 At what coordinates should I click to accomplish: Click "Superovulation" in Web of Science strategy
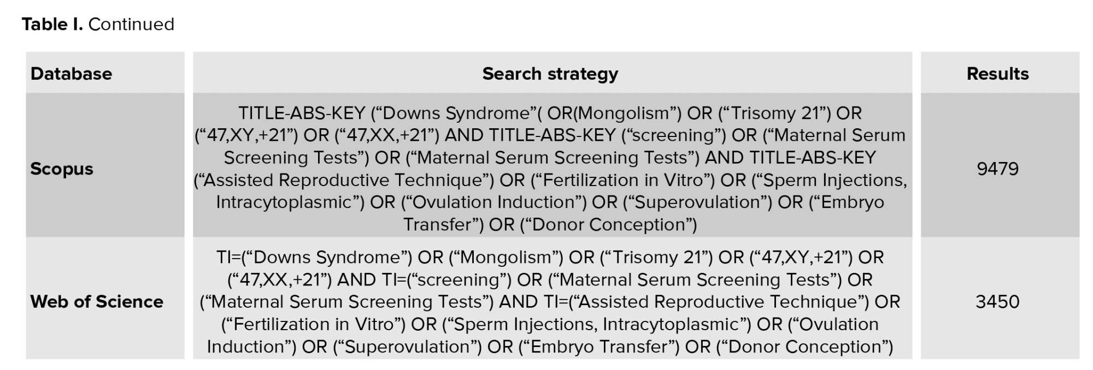click(407, 347)
